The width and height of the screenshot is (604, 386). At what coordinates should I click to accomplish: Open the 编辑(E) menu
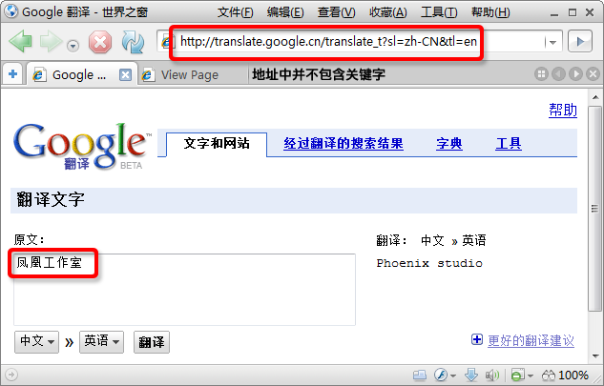click(285, 12)
